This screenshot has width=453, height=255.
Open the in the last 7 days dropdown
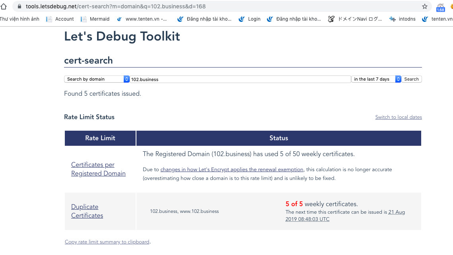coord(376,79)
